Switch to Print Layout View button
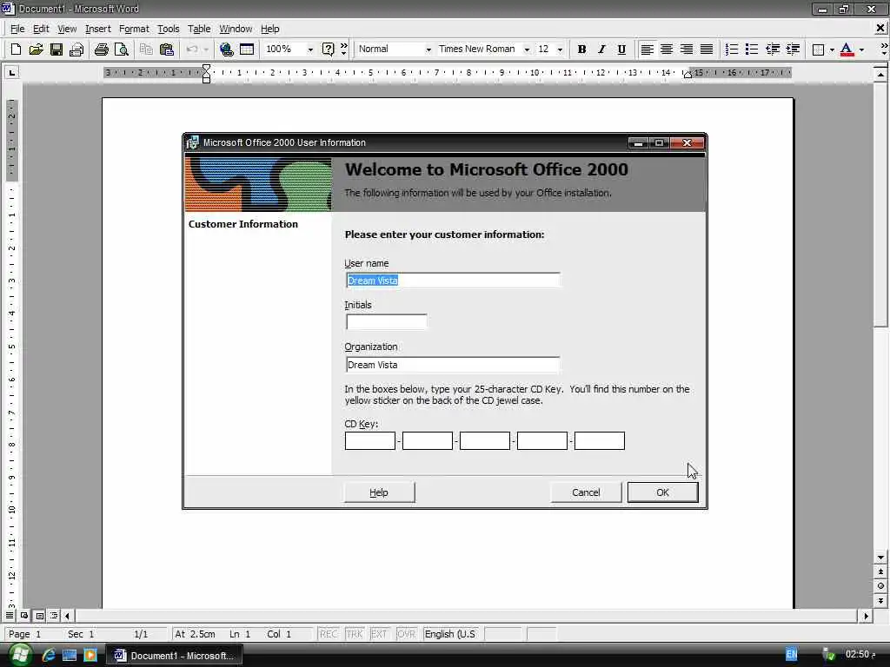Screen dimensions: 890x667 39,616
